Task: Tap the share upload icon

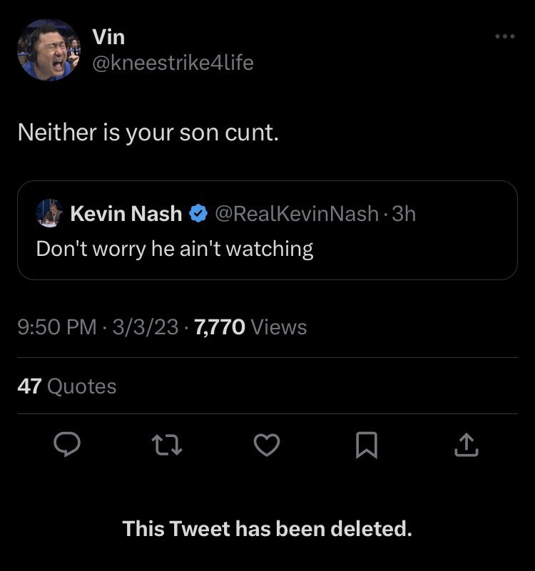Action: (464, 446)
